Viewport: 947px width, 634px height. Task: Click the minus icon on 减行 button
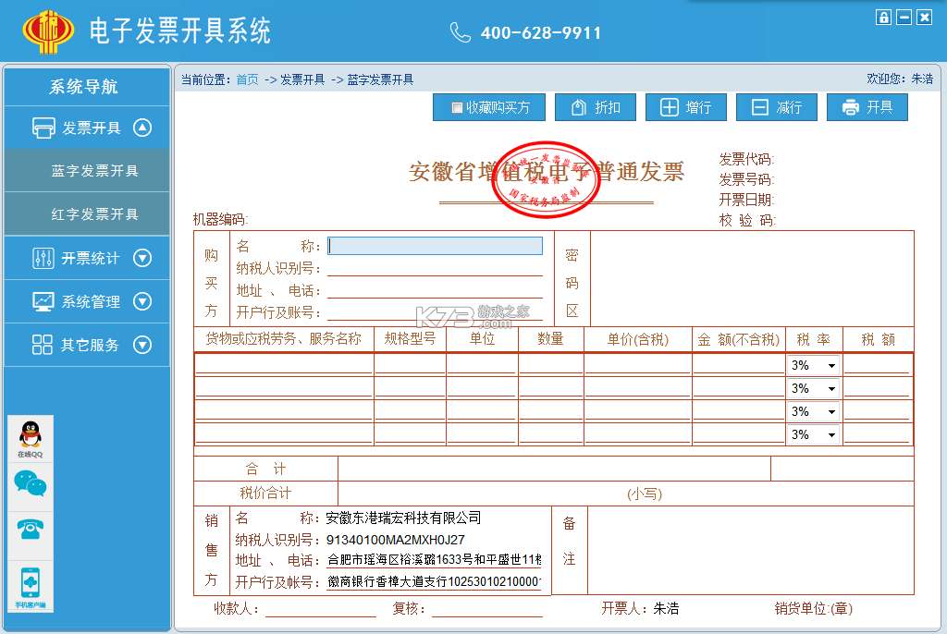(760, 107)
